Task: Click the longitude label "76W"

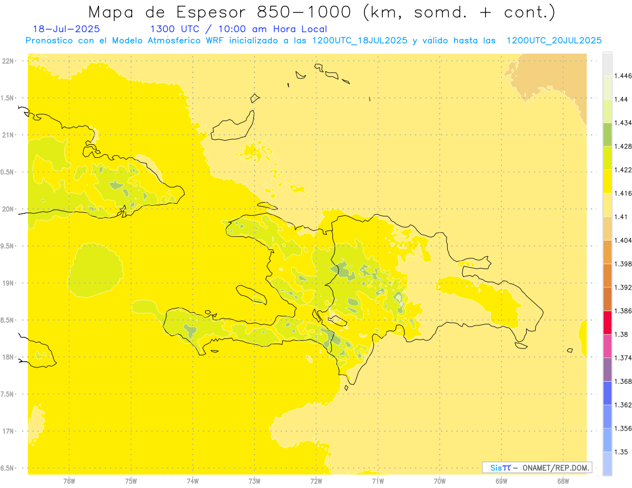Action: tap(69, 481)
